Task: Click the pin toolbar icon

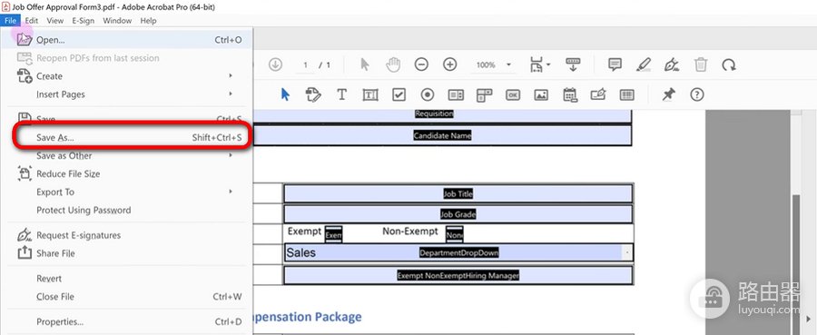Action: 668,94
